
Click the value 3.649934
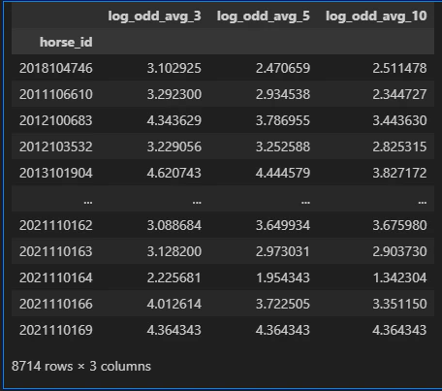(283, 225)
